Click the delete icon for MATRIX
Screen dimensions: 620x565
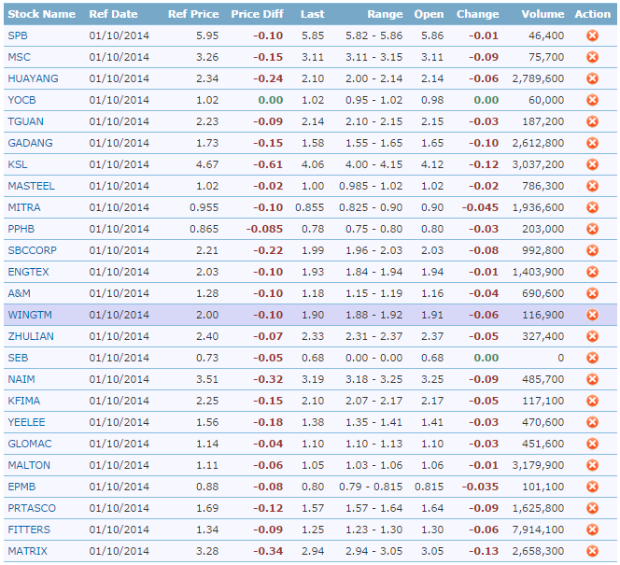click(x=592, y=551)
